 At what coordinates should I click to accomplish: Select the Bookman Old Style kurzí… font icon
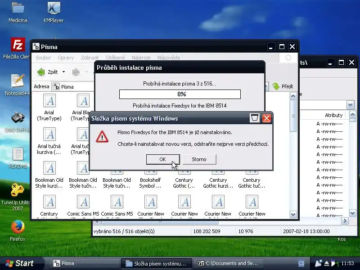(x=49, y=168)
